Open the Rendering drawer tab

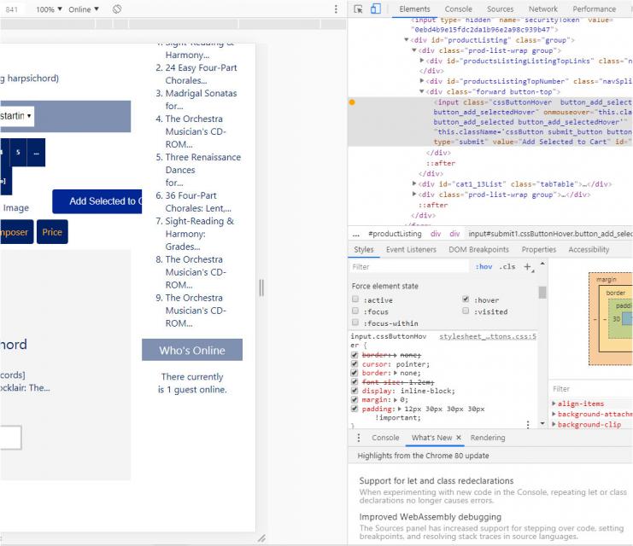click(488, 438)
